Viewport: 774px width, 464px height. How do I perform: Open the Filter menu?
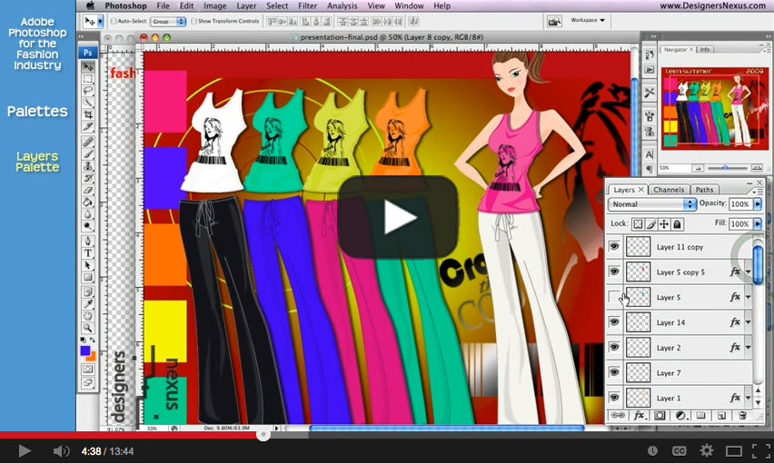pos(307,6)
